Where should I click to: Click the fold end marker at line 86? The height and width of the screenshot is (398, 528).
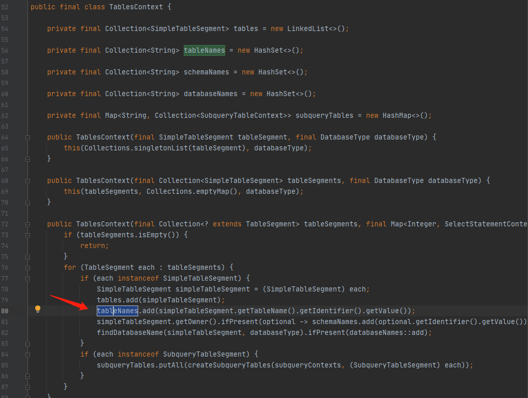(27, 376)
